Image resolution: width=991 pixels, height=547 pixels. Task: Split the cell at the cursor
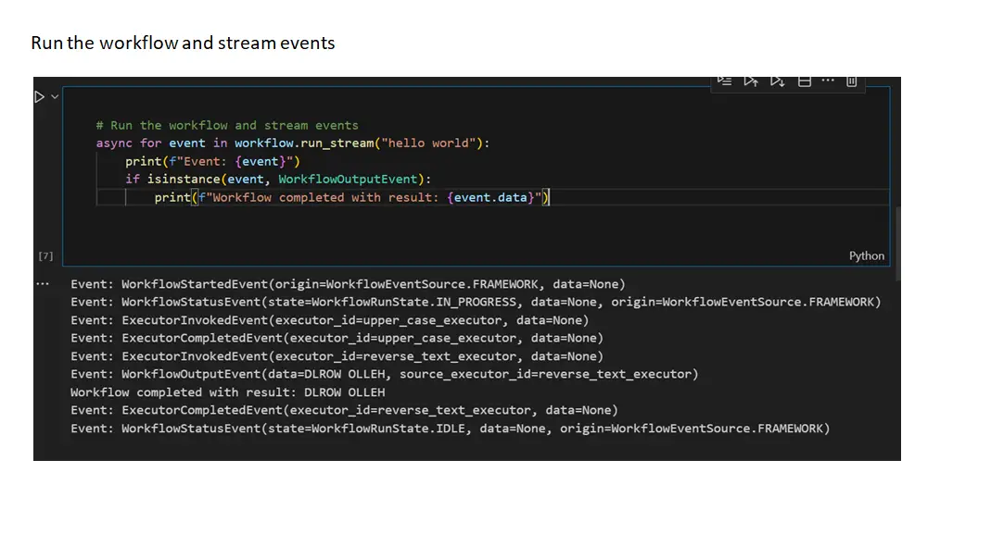coord(803,81)
